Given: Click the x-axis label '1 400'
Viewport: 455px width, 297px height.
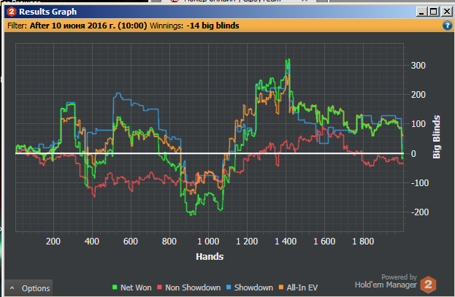Looking at the screenshot, I should click(x=286, y=241).
